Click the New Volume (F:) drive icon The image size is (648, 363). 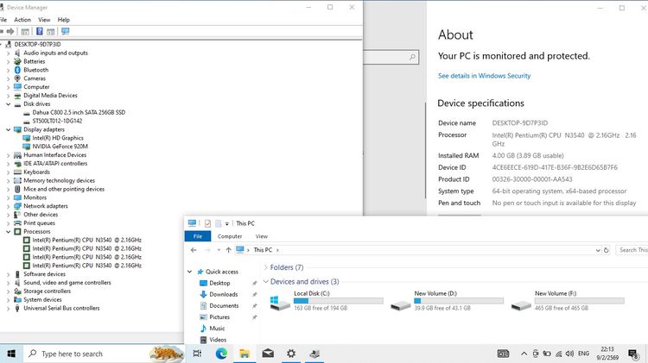click(x=521, y=305)
